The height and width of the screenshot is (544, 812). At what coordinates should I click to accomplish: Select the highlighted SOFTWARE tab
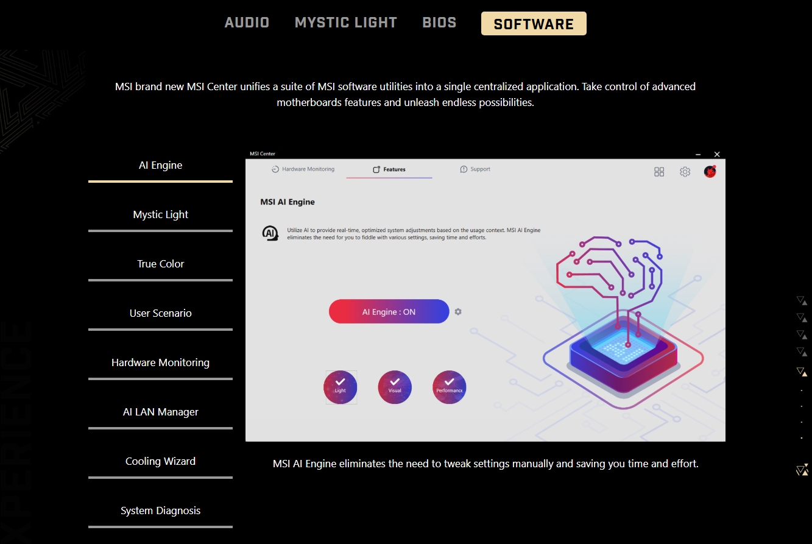pos(534,24)
